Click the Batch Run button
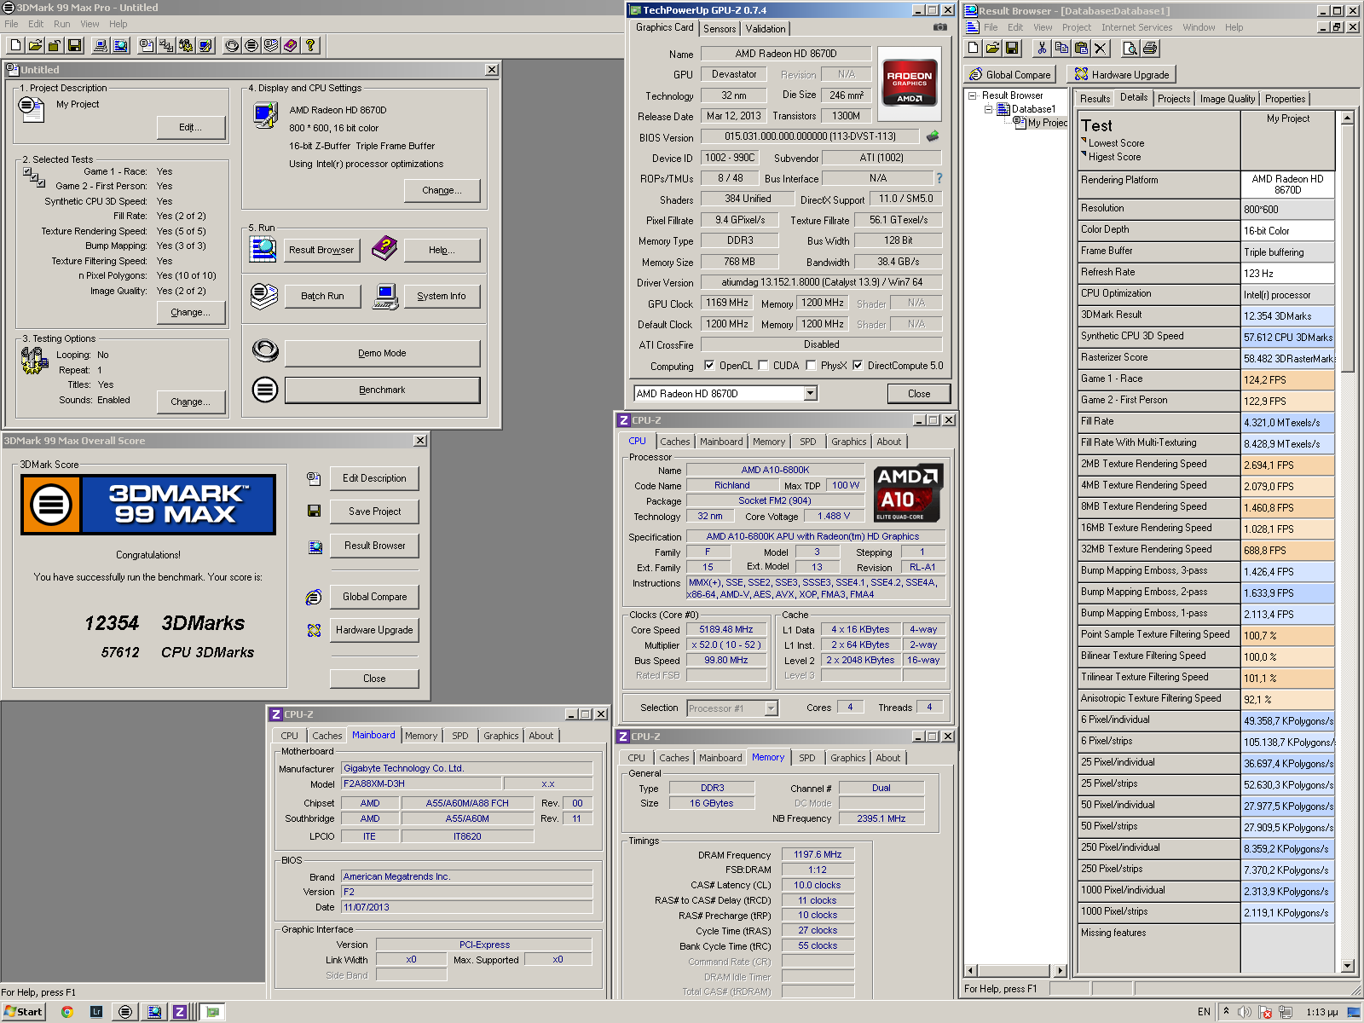 point(322,296)
